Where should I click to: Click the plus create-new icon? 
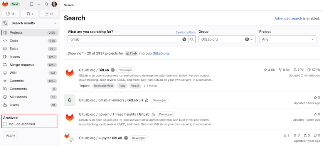point(39,4)
